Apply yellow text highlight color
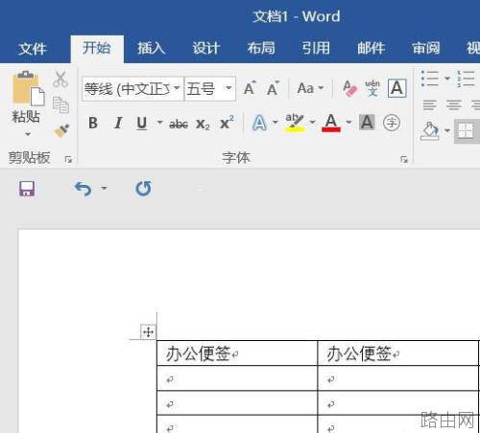The height and width of the screenshot is (433, 480). click(295, 123)
